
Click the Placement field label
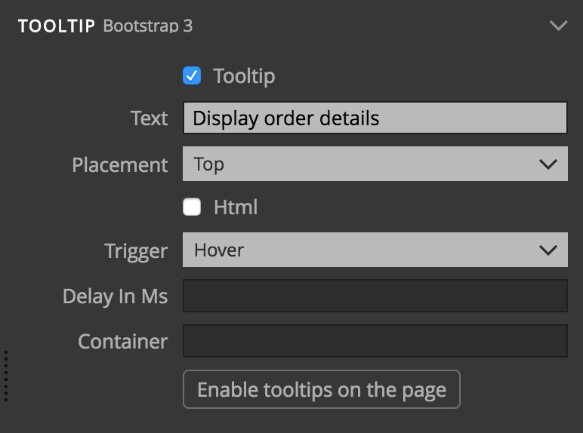(x=120, y=164)
